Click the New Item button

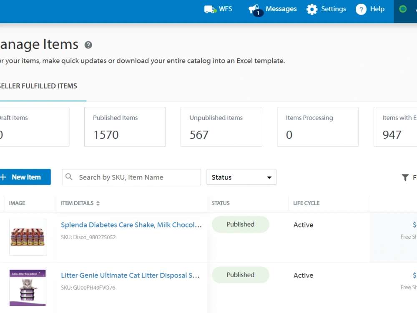[25, 177]
